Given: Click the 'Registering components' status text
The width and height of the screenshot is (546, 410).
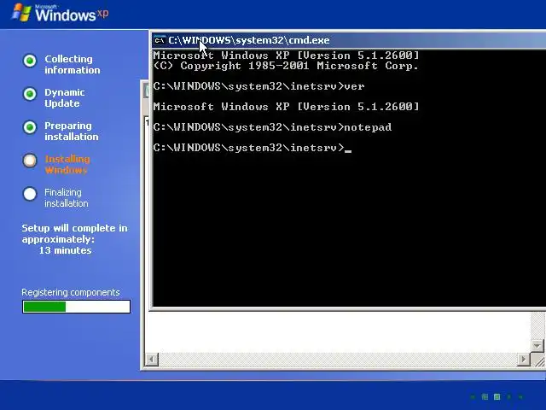Looking at the screenshot, I should (x=70, y=292).
